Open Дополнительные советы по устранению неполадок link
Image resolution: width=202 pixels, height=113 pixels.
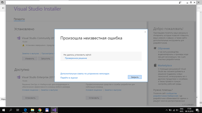(x=85, y=74)
